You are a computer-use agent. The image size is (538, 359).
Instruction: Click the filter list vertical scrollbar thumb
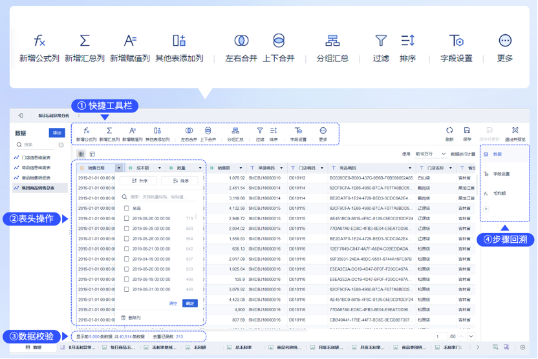click(196, 216)
